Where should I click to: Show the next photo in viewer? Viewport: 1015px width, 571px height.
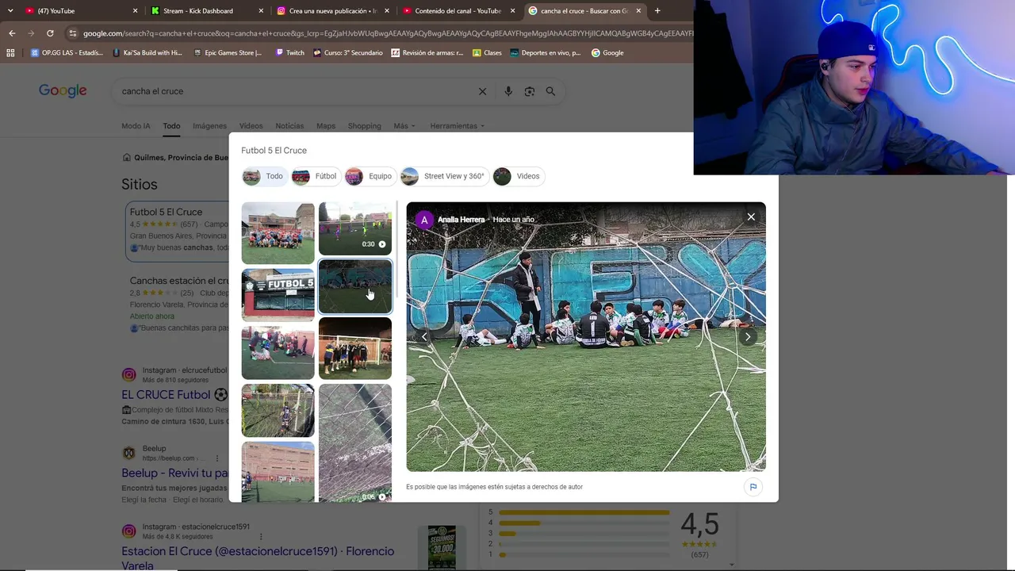747,337
